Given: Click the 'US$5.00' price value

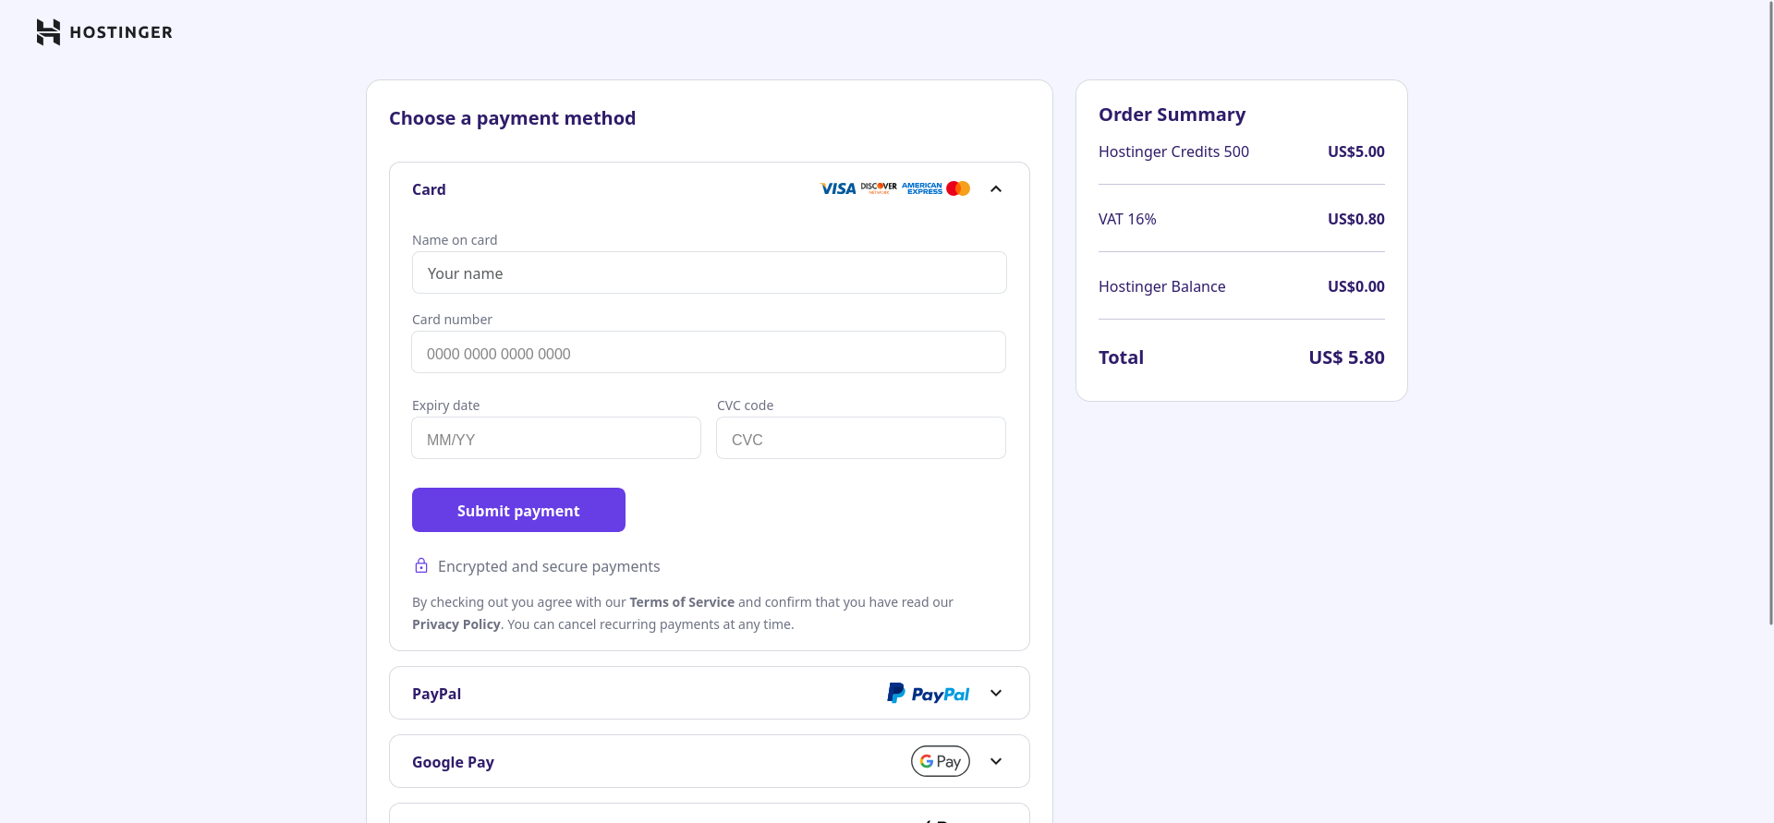Looking at the screenshot, I should click(x=1356, y=151).
